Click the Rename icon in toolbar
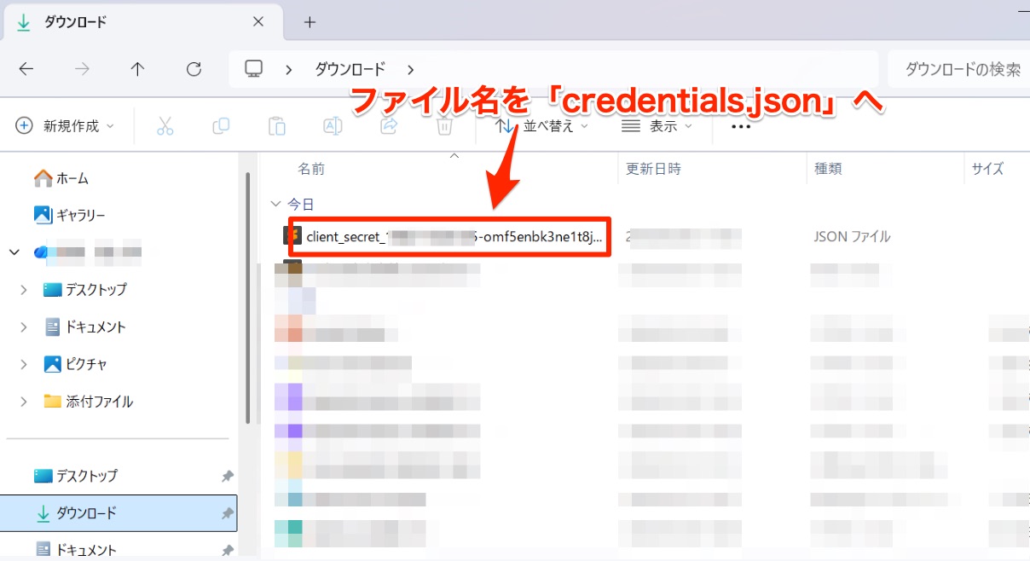The width and height of the screenshot is (1030, 561). tap(333, 126)
